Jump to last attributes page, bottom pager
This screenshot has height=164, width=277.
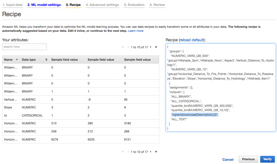[156, 152]
